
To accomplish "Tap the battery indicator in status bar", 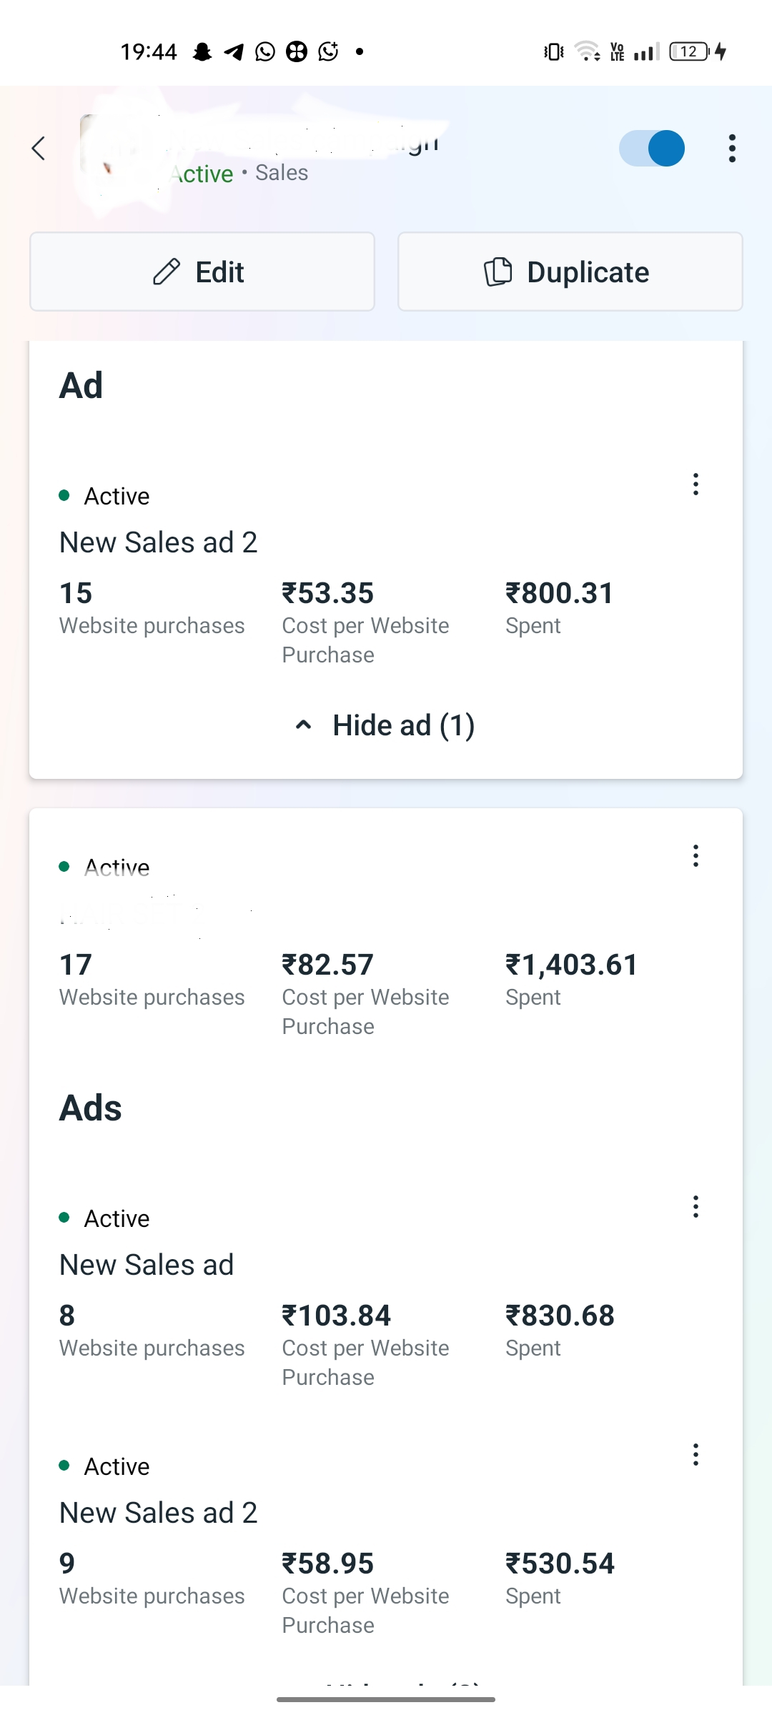I will (x=689, y=51).
